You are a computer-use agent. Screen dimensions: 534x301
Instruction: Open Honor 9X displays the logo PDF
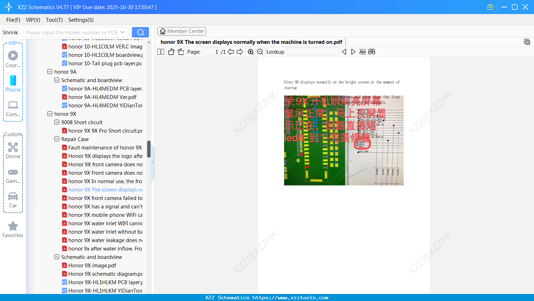102,156
